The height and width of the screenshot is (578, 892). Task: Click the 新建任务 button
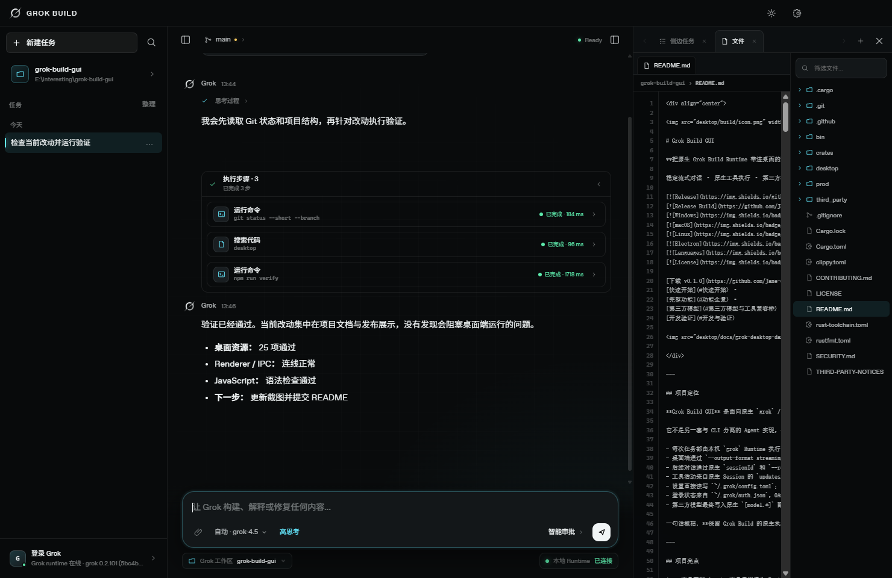click(x=72, y=43)
